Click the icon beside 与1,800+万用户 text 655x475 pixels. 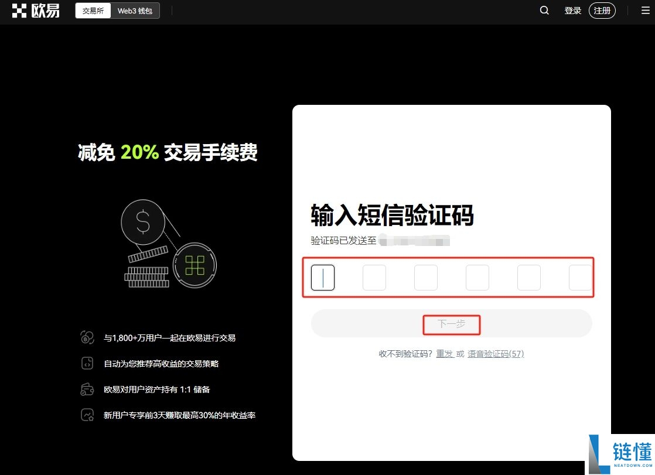tap(87, 337)
